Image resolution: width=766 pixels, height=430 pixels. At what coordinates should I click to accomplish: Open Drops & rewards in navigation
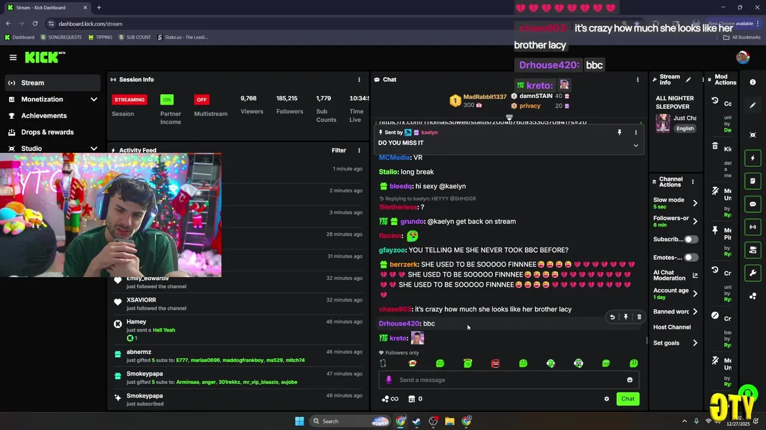(47, 132)
